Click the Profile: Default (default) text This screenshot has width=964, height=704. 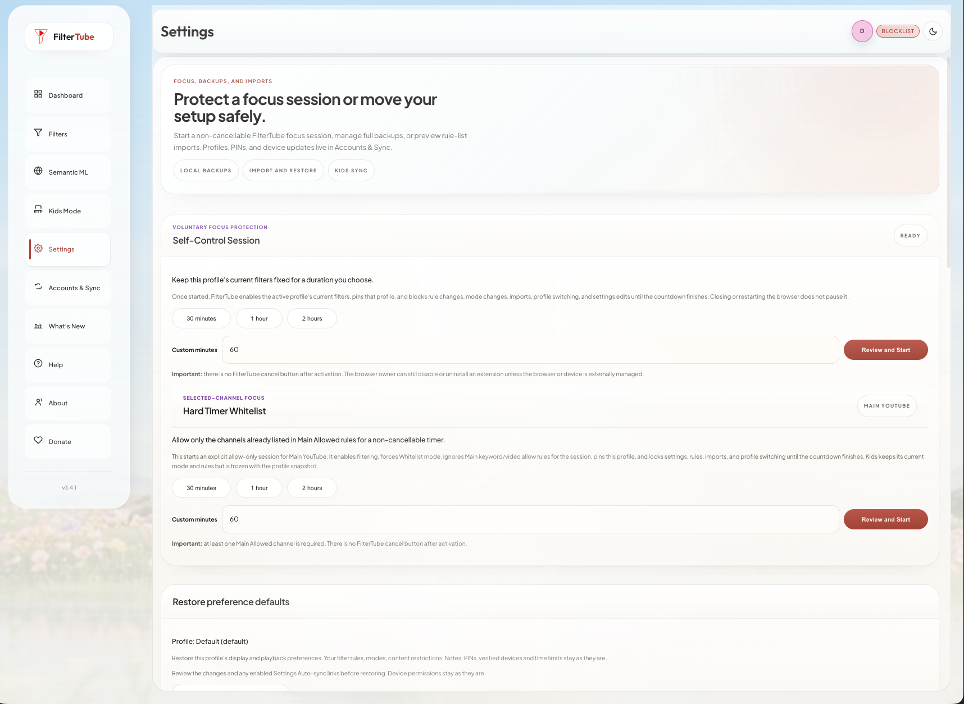210,642
